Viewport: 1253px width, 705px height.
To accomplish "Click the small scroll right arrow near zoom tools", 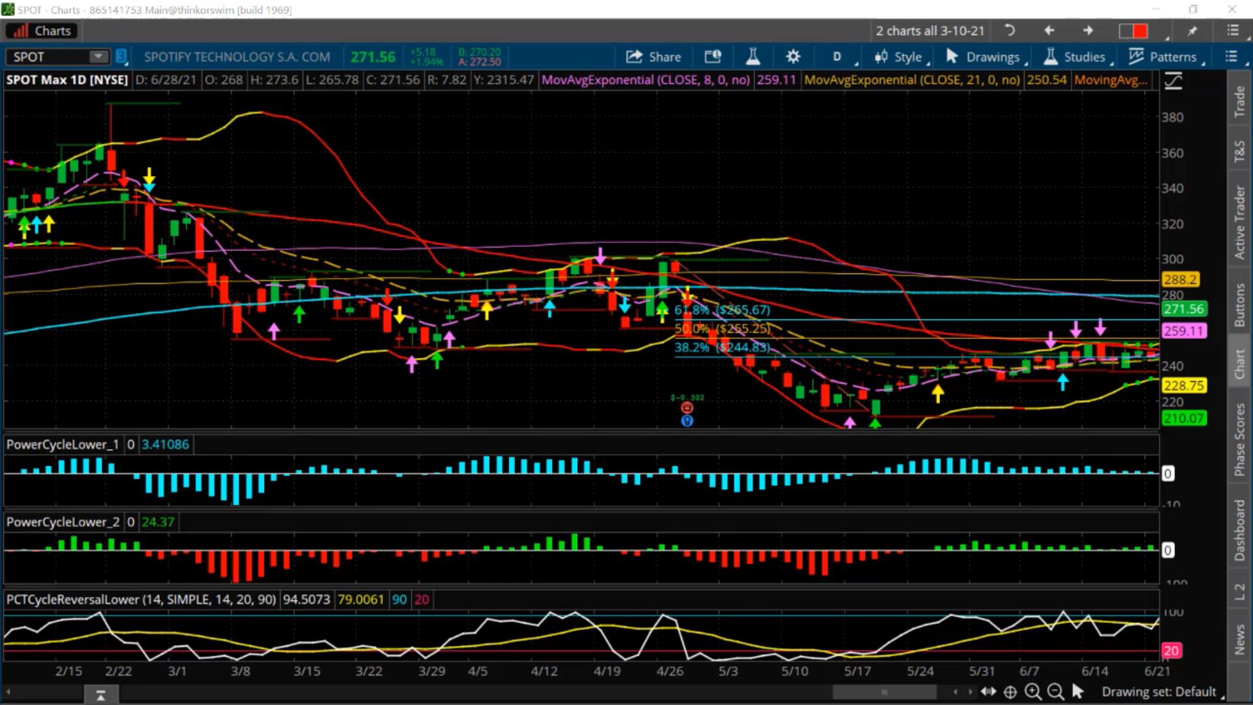I will pos(970,692).
